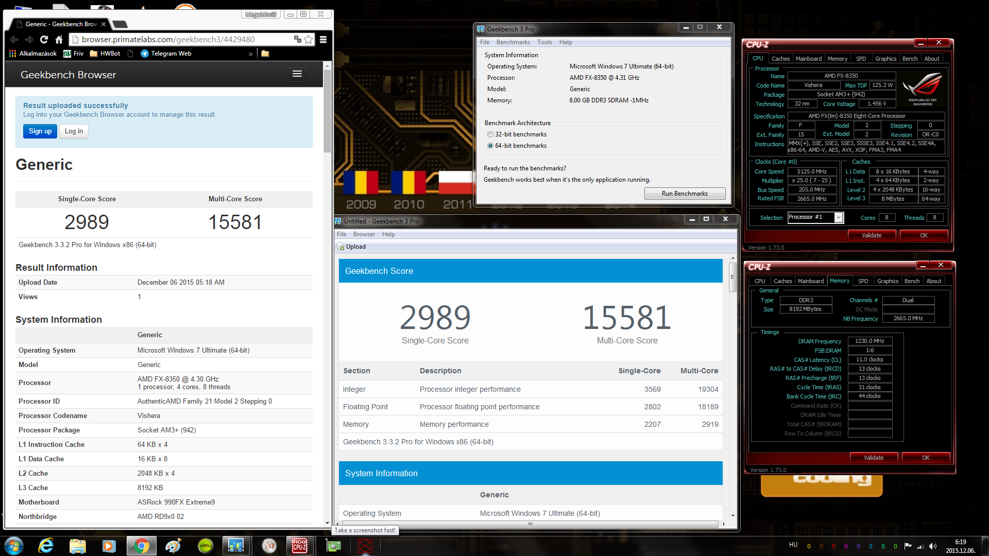
Task: Click OK in the lower CPU-Z memory window
Action: point(926,458)
